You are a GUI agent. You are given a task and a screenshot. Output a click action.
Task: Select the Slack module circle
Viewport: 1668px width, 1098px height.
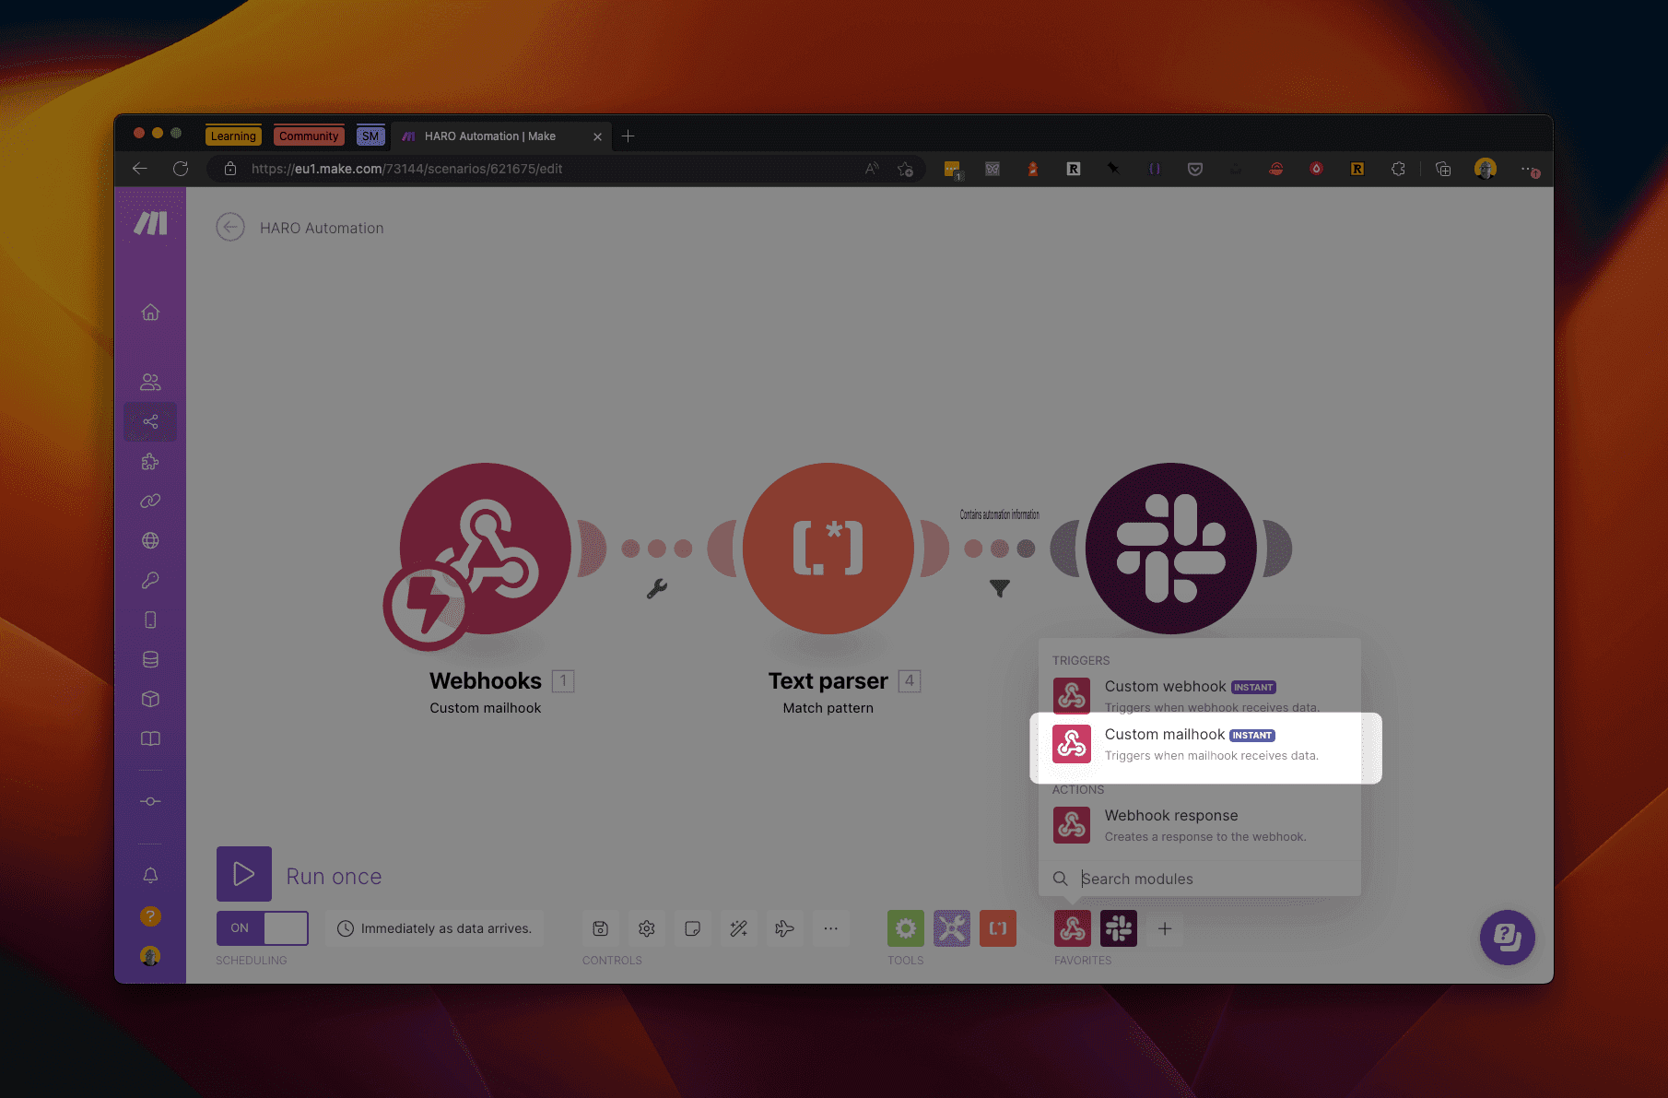click(1171, 549)
